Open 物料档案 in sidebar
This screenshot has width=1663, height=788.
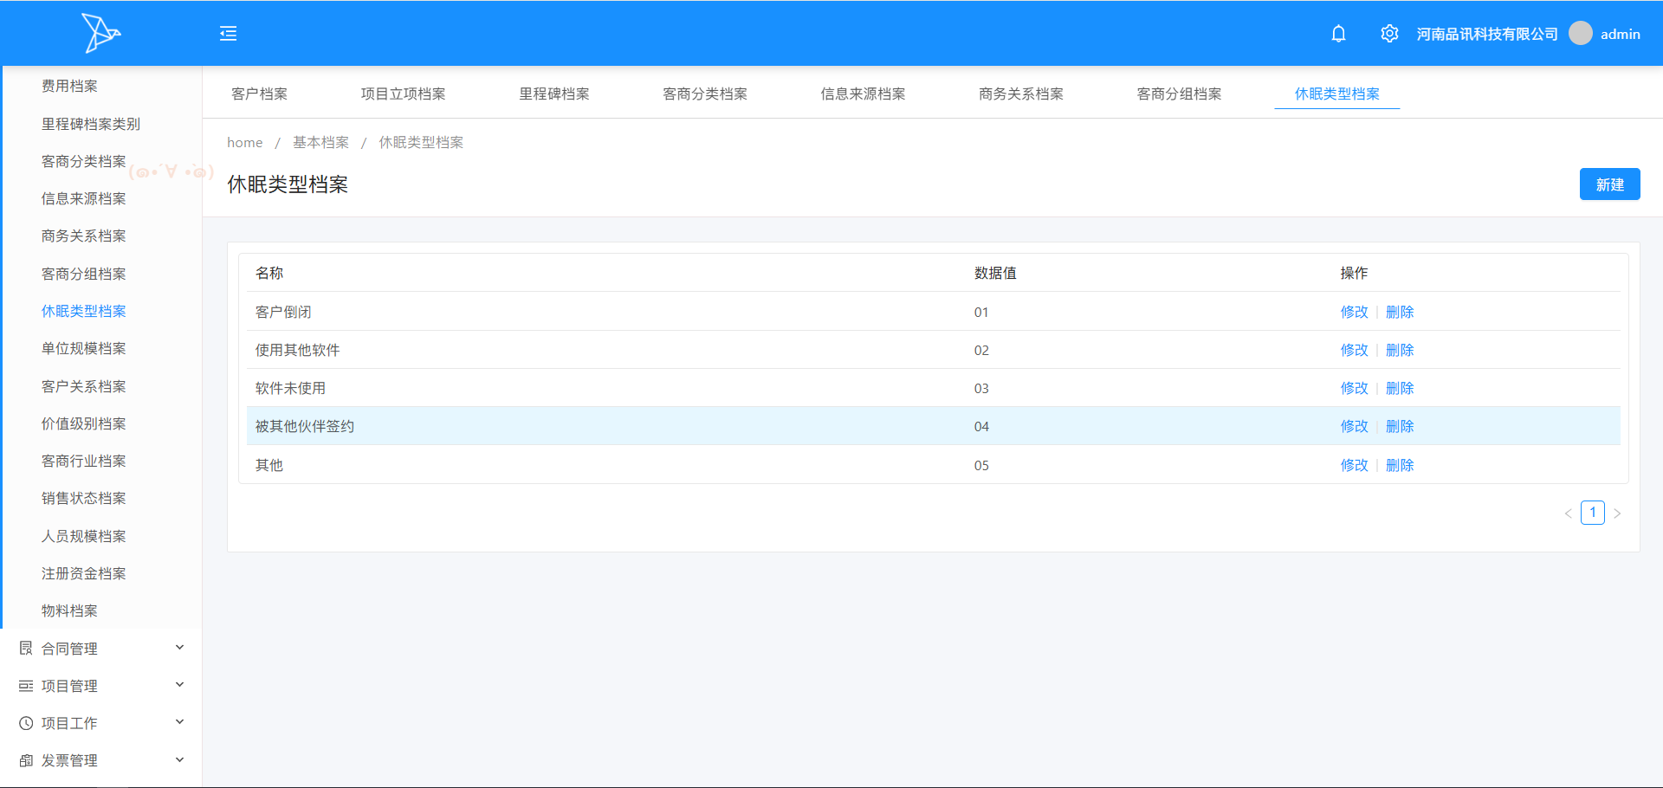click(69, 610)
